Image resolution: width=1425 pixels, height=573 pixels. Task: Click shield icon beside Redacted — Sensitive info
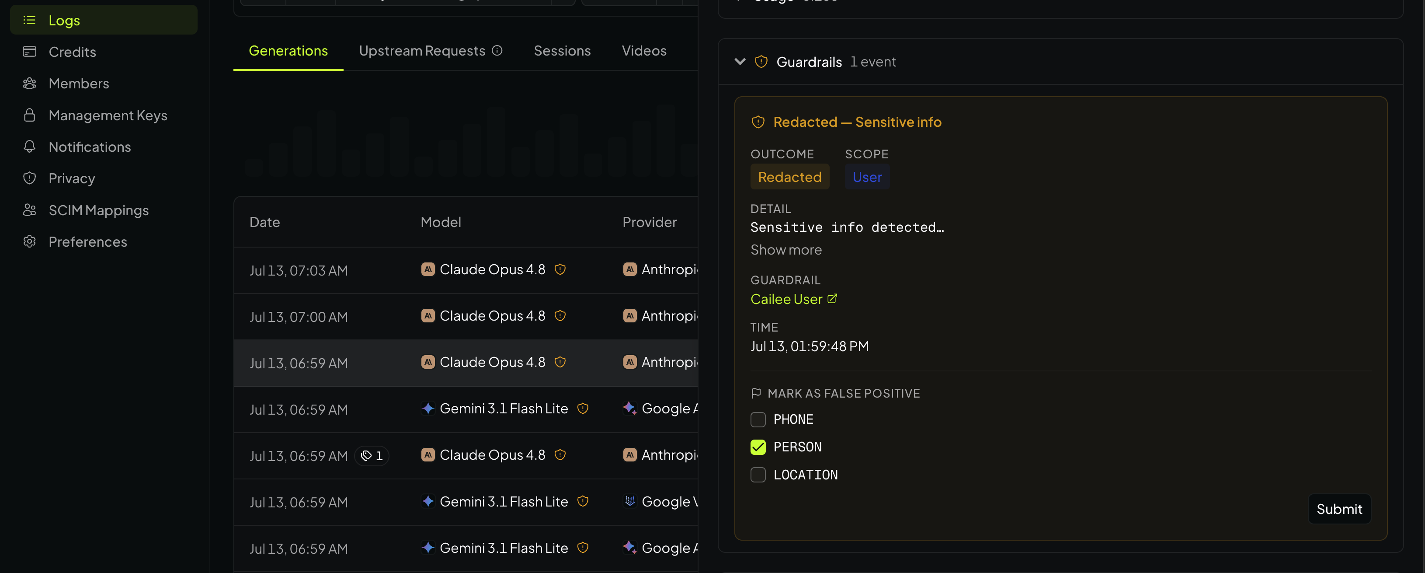[x=758, y=122]
